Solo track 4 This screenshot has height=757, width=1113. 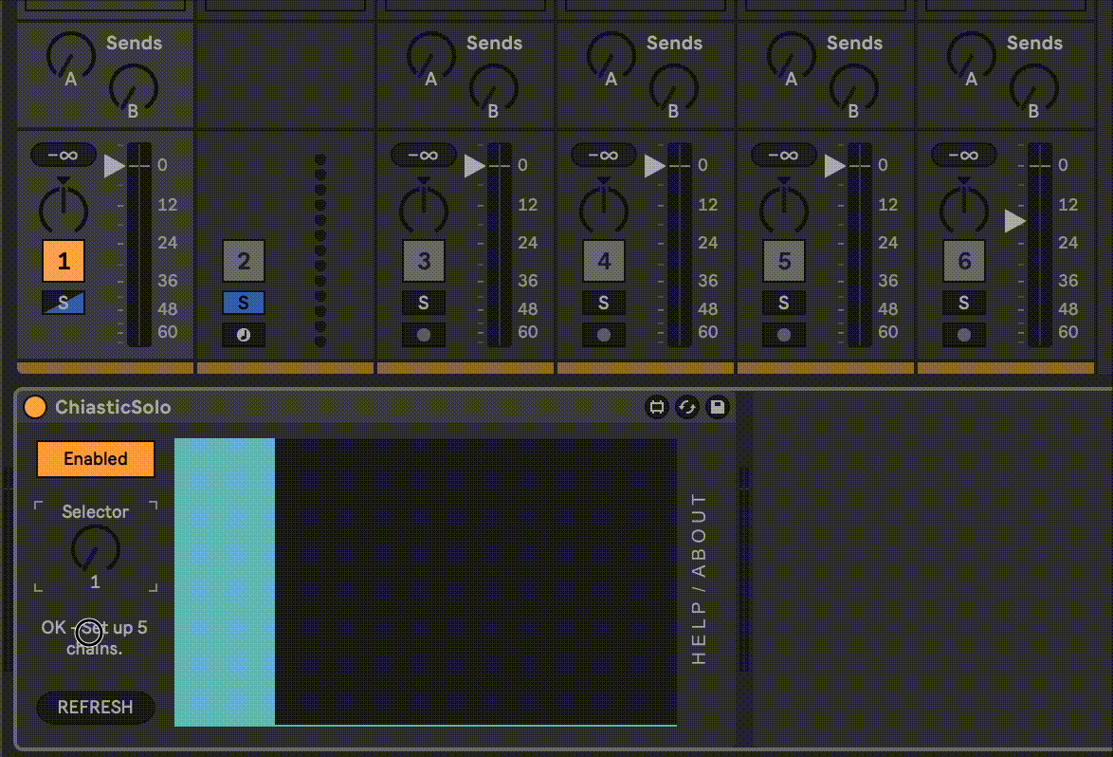coord(604,303)
